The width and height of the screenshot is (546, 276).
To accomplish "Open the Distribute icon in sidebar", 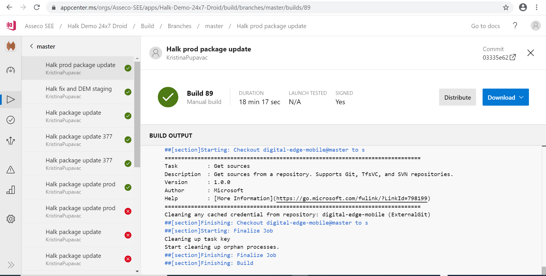I will (11, 141).
